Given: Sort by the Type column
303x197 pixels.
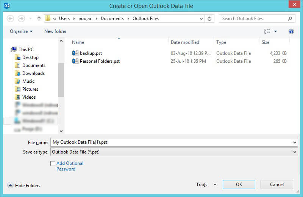Looking at the screenshot, I should pyautogui.click(x=221, y=42).
